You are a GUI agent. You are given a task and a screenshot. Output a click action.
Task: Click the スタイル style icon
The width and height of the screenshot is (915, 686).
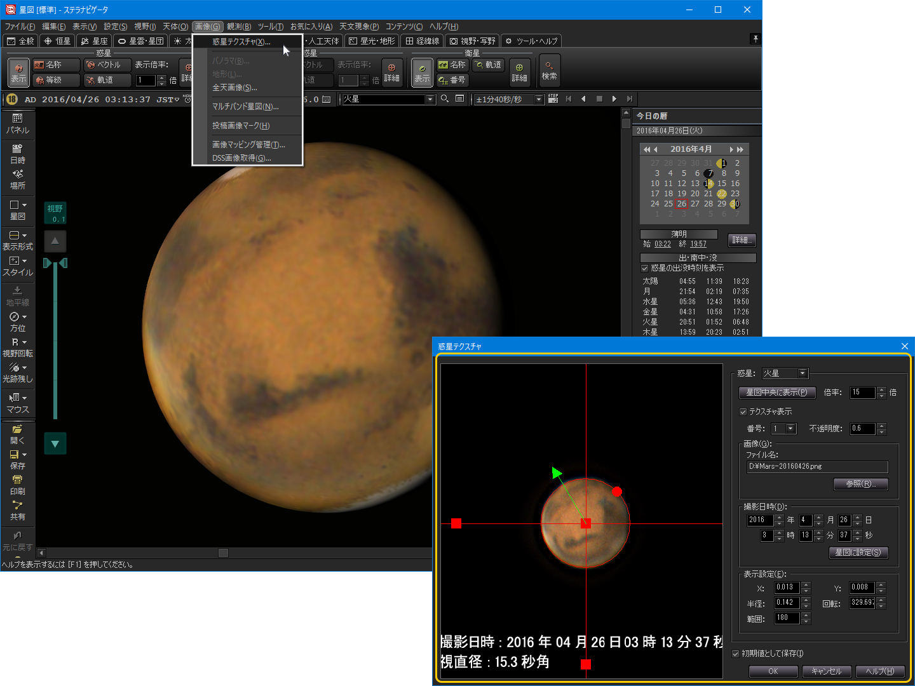point(18,266)
